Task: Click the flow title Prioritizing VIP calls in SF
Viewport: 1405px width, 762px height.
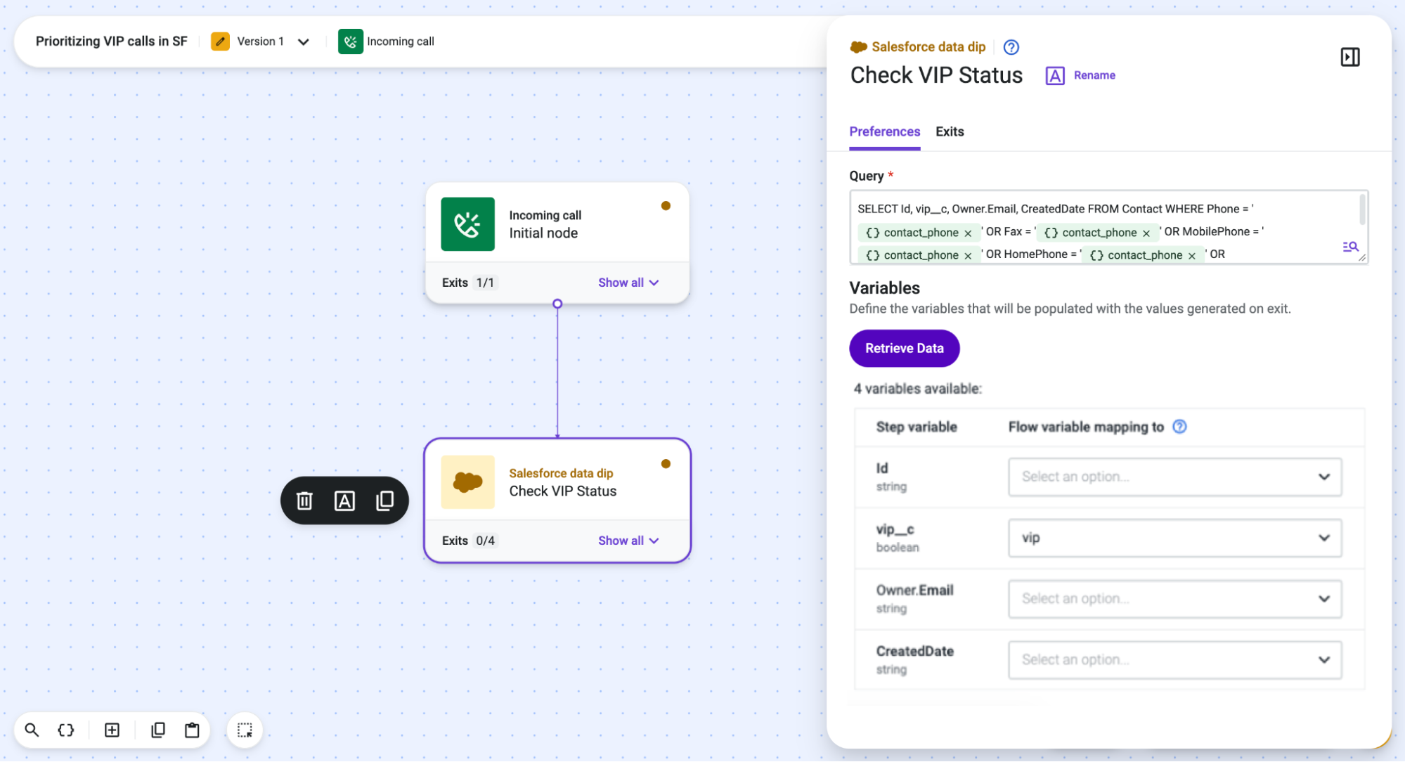Action: 112,41
